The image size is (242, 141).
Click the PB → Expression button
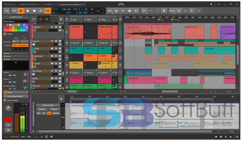20,45
